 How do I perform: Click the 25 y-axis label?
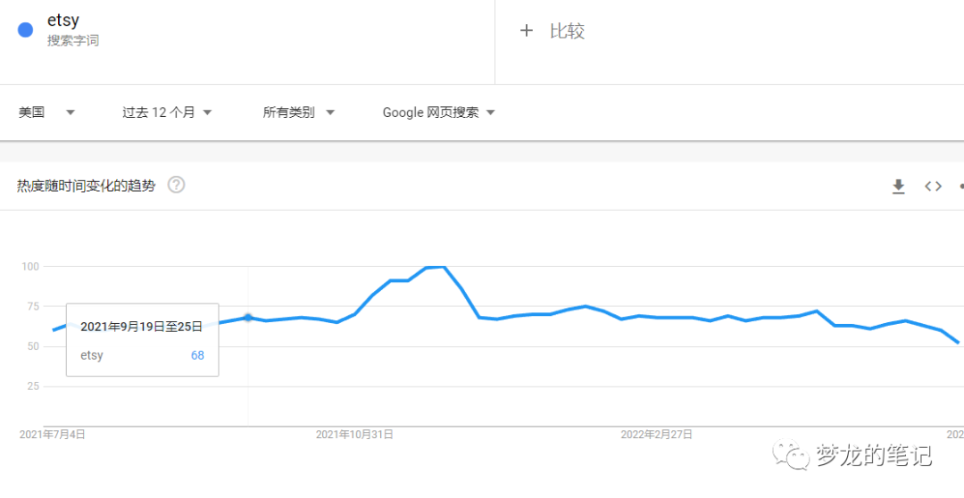click(35, 386)
